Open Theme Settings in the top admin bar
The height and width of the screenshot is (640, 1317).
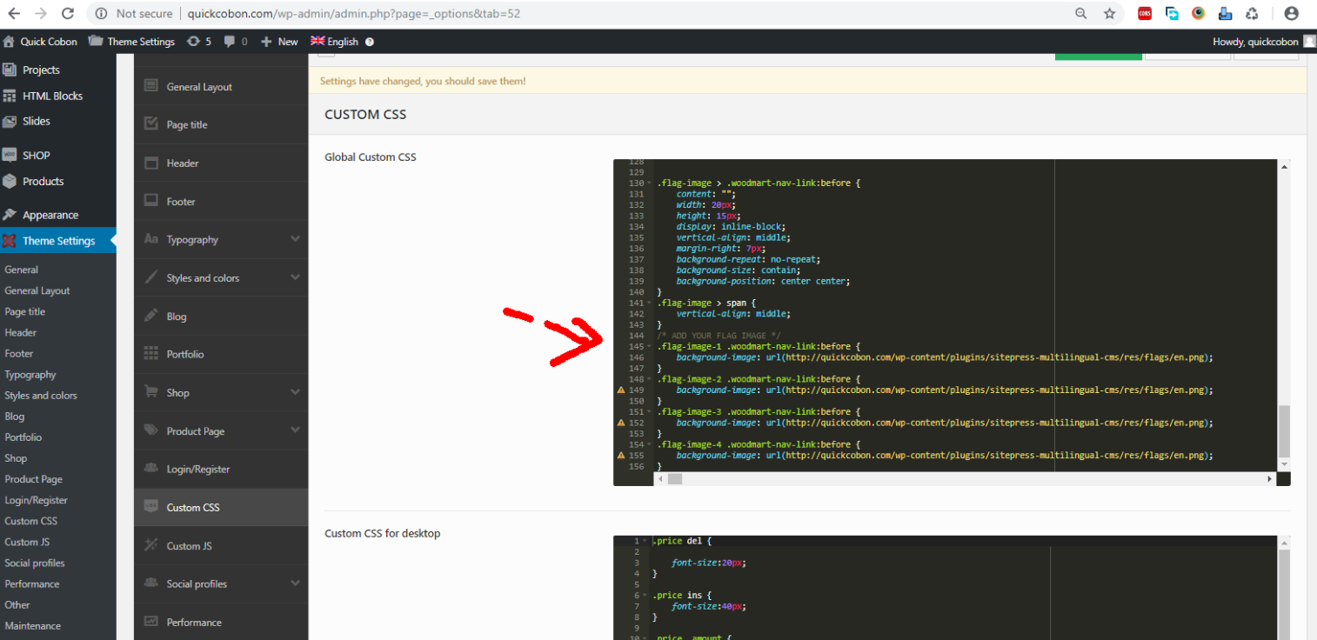(x=131, y=42)
